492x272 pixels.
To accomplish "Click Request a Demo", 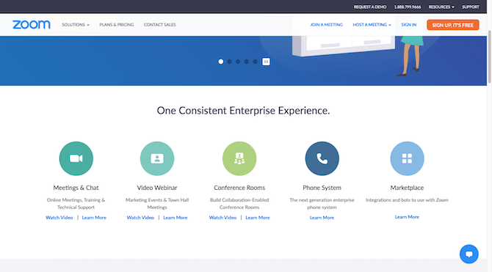I will [x=370, y=7].
